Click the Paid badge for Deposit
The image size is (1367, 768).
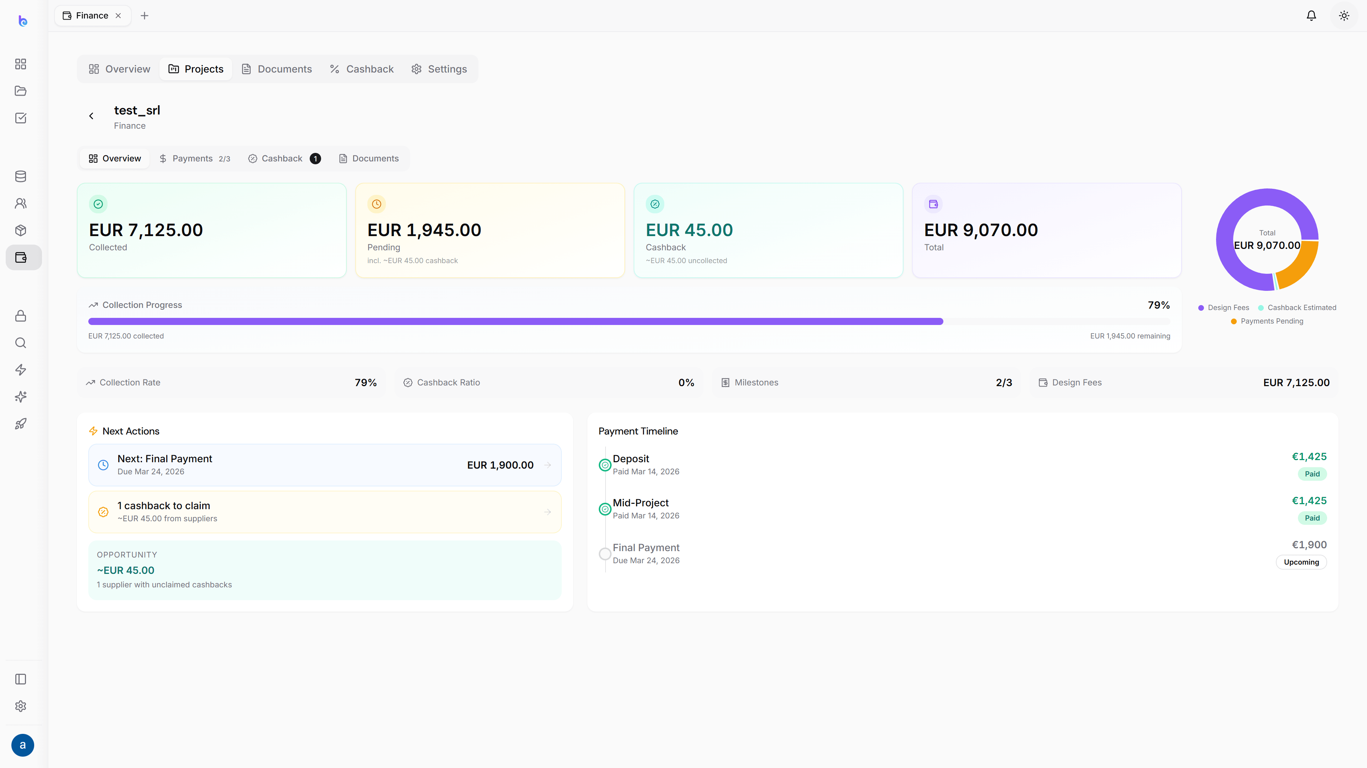(1312, 474)
